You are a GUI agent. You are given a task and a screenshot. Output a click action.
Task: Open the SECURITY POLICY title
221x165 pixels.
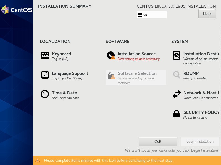coord(201,112)
